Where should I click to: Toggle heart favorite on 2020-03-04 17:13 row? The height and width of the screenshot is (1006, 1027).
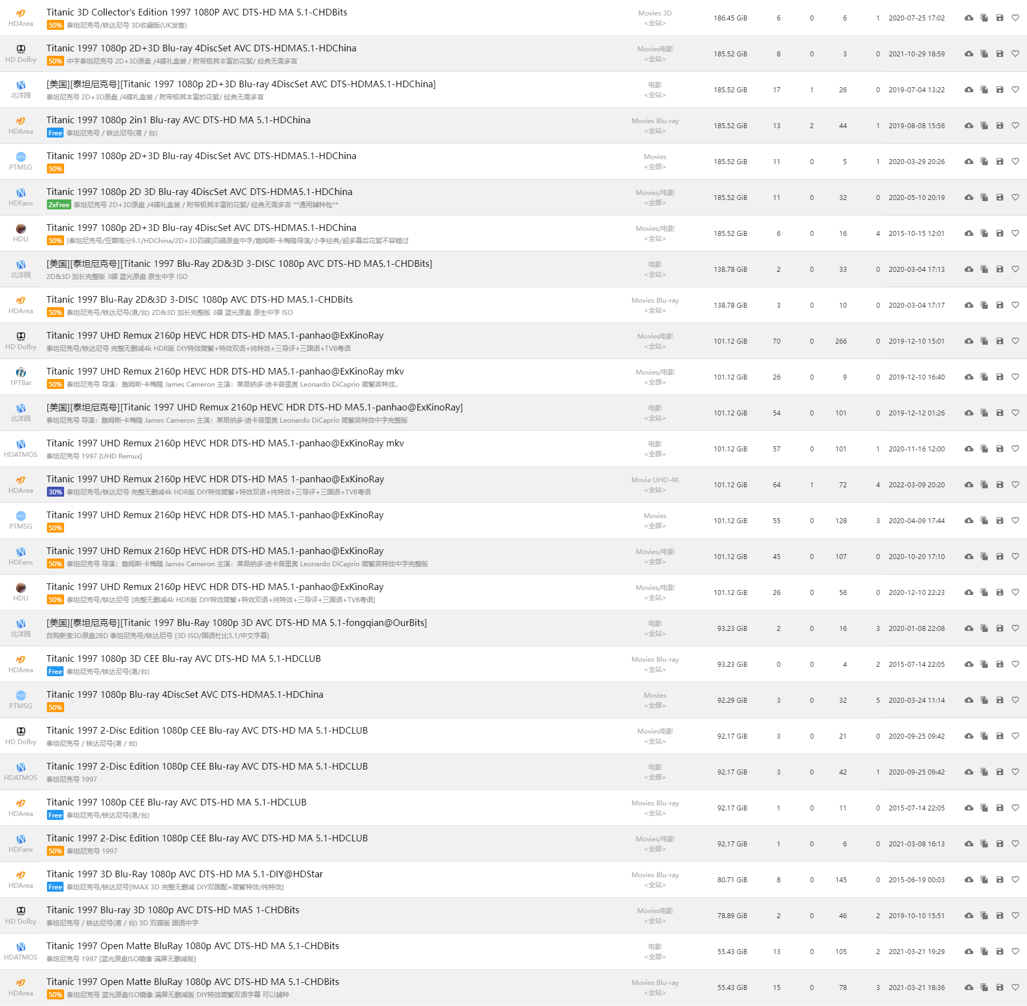coord(1015,270)
